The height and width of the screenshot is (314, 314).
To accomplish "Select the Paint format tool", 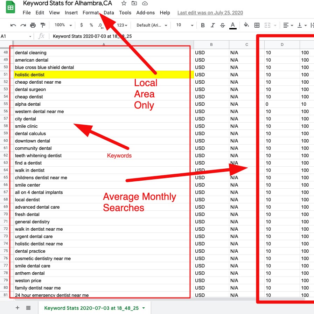I will [x=43, y=25].
